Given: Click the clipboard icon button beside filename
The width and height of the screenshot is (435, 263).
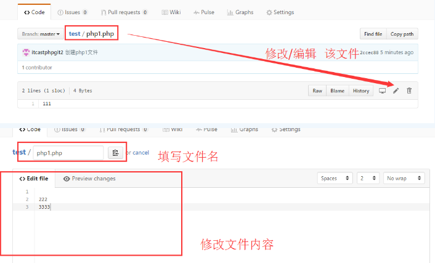Looking at the screenshot, I should pyautogui.click(x=115, y=153).
